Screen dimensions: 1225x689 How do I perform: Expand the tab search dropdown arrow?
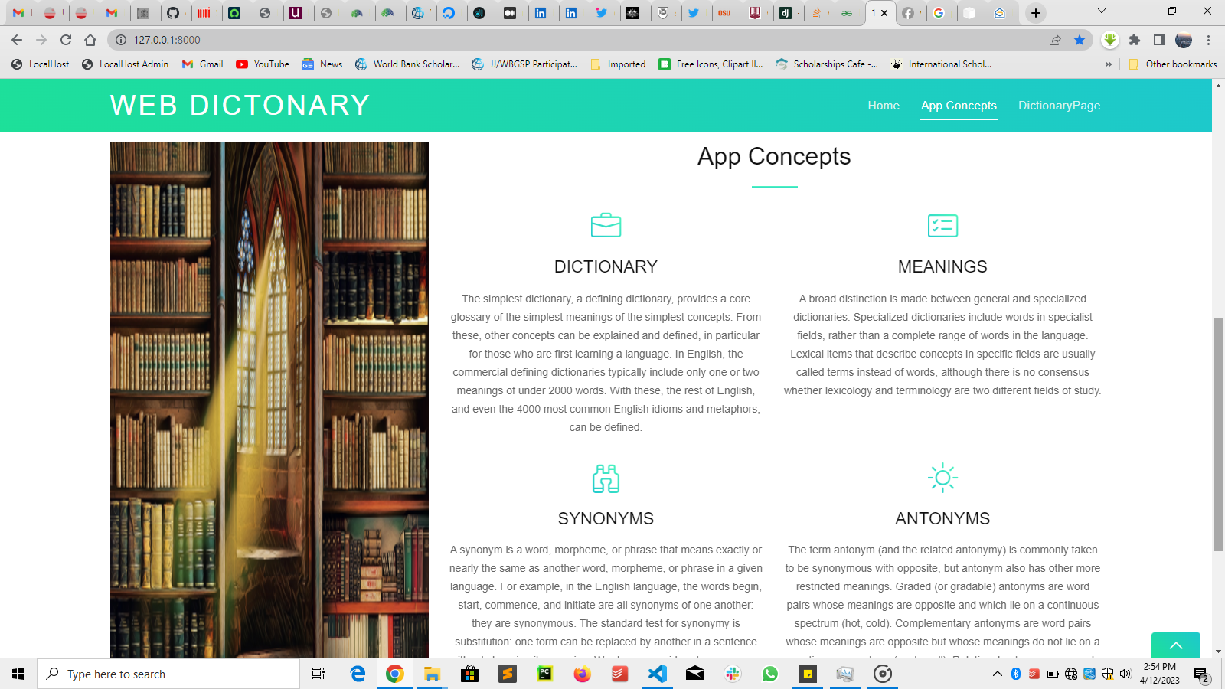(x=1102, y=11)
